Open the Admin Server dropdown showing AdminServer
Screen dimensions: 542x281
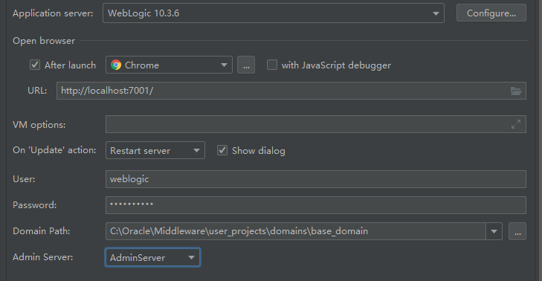152,257
